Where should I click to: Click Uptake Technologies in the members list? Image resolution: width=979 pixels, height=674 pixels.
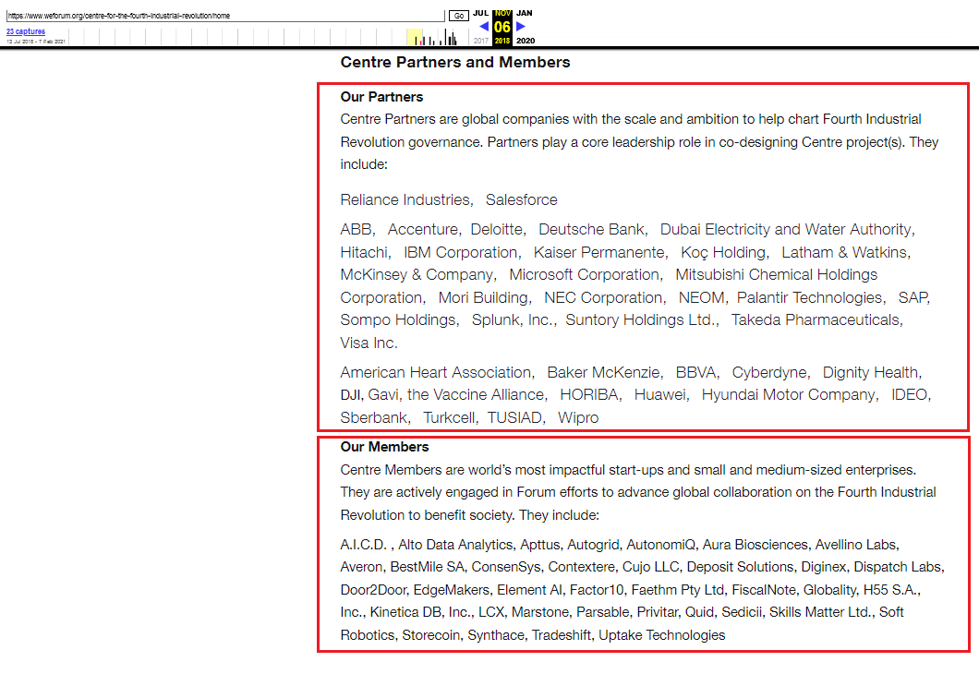point(662,634)
